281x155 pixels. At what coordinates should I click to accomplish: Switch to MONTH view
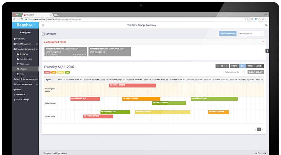[x=259, y=66]
